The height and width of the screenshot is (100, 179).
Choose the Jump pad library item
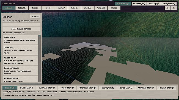pyautogui.click(x=20, y=50)
